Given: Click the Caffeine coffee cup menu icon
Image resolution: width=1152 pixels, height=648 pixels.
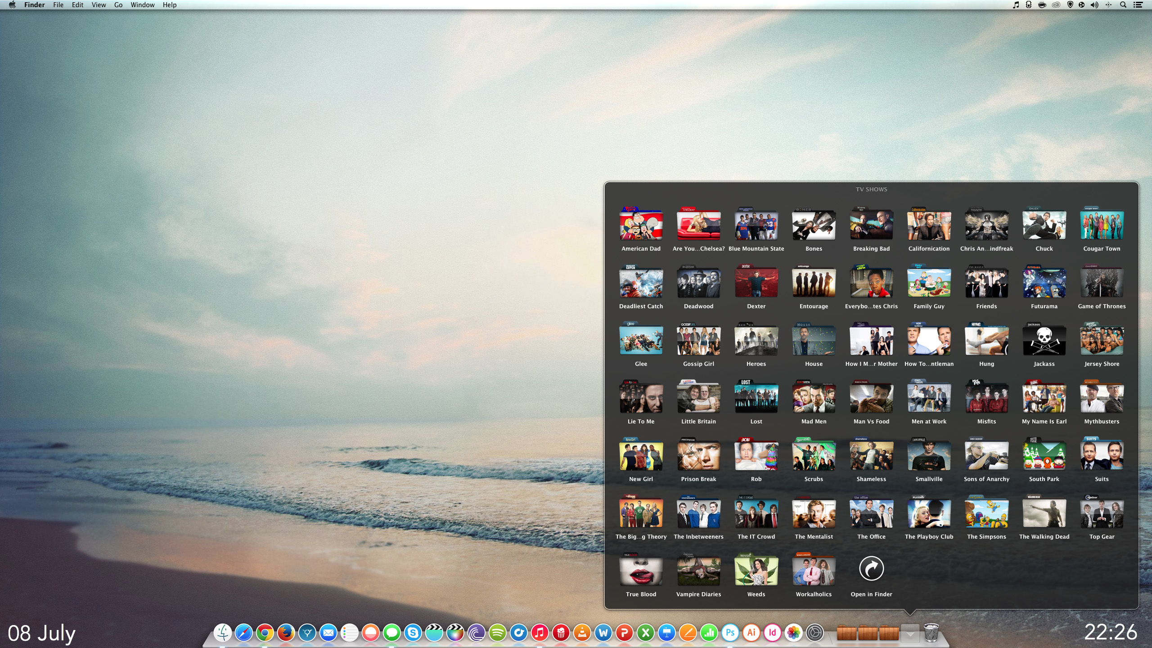Looking at the screenshot, I should click(1042, 5).
